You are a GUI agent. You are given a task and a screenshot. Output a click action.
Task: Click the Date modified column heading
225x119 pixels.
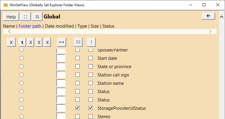coord(60,26)
